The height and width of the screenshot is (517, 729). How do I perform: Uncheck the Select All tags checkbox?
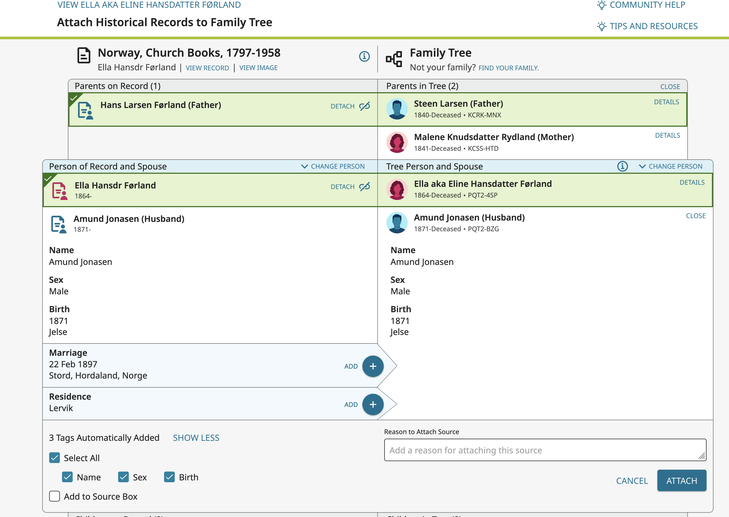pyautogui.click(x=55, y=458)
